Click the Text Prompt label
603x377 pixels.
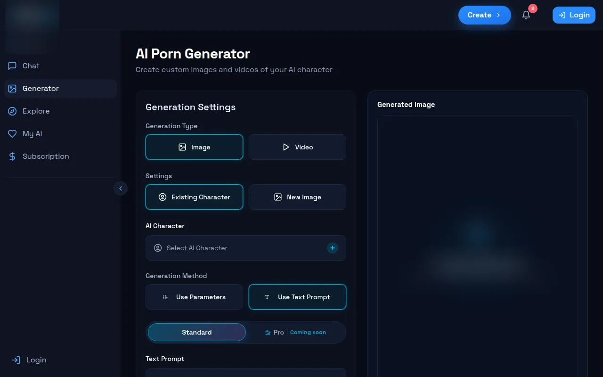[165, 359]
